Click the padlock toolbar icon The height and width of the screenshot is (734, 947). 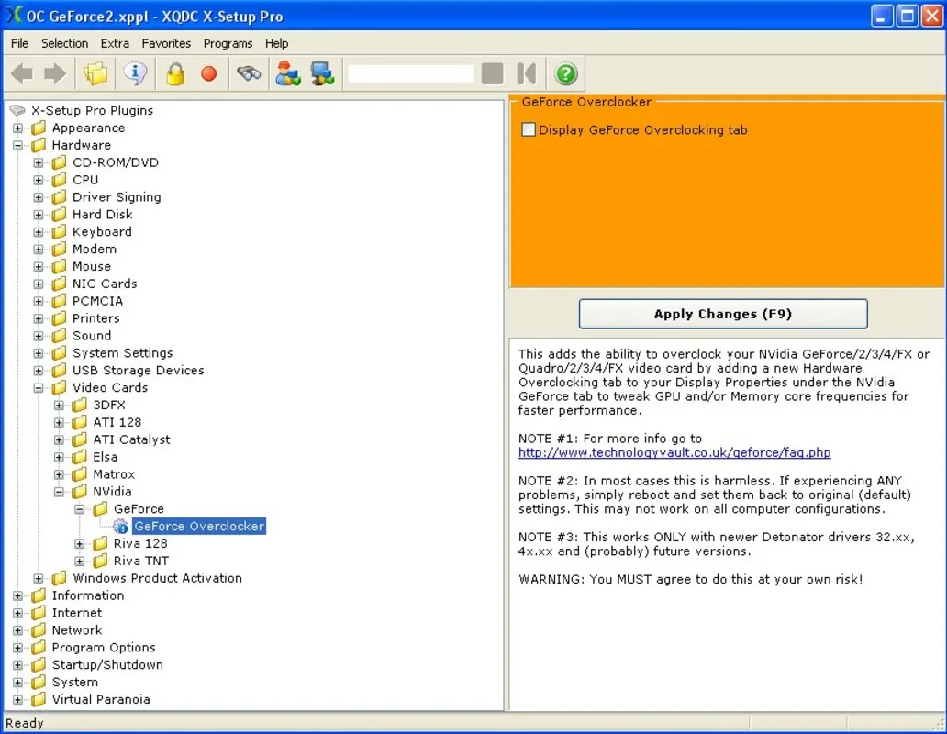176,73
